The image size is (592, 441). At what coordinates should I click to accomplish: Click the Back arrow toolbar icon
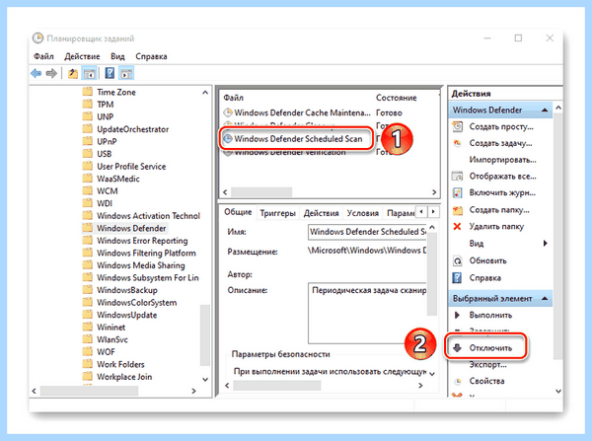[x=37, y=73]
